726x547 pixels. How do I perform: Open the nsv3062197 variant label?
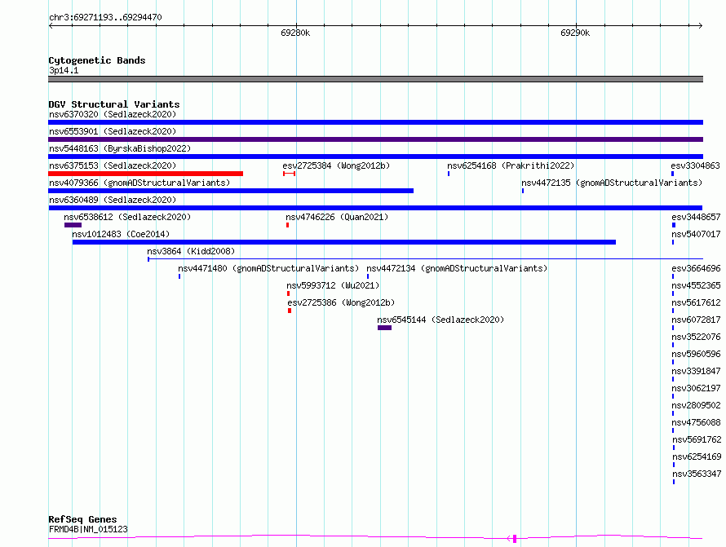tap(696, 388)
